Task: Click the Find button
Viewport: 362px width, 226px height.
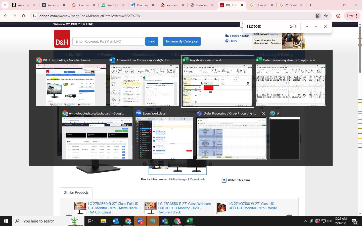Action: (x=152, y=41)
